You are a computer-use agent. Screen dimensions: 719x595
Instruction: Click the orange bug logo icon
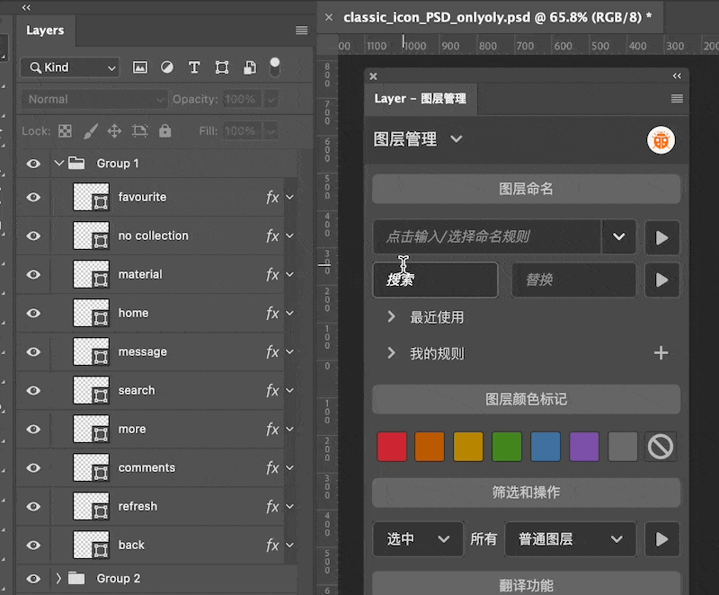click(661, 140)
